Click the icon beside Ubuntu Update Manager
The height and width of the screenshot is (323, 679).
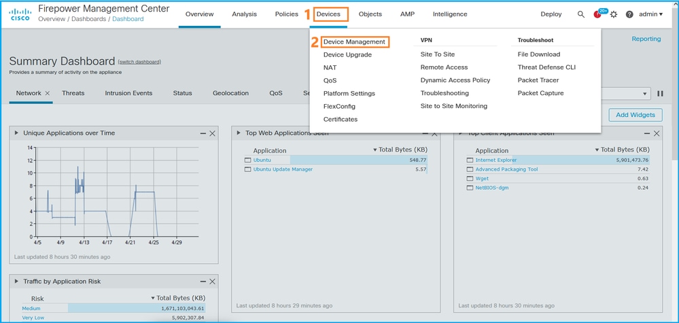coord(247,169)
